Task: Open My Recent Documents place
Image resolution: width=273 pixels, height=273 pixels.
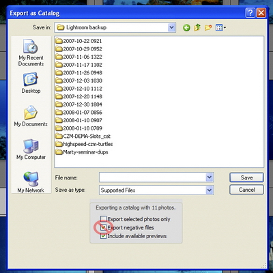Action: point(31,53)
